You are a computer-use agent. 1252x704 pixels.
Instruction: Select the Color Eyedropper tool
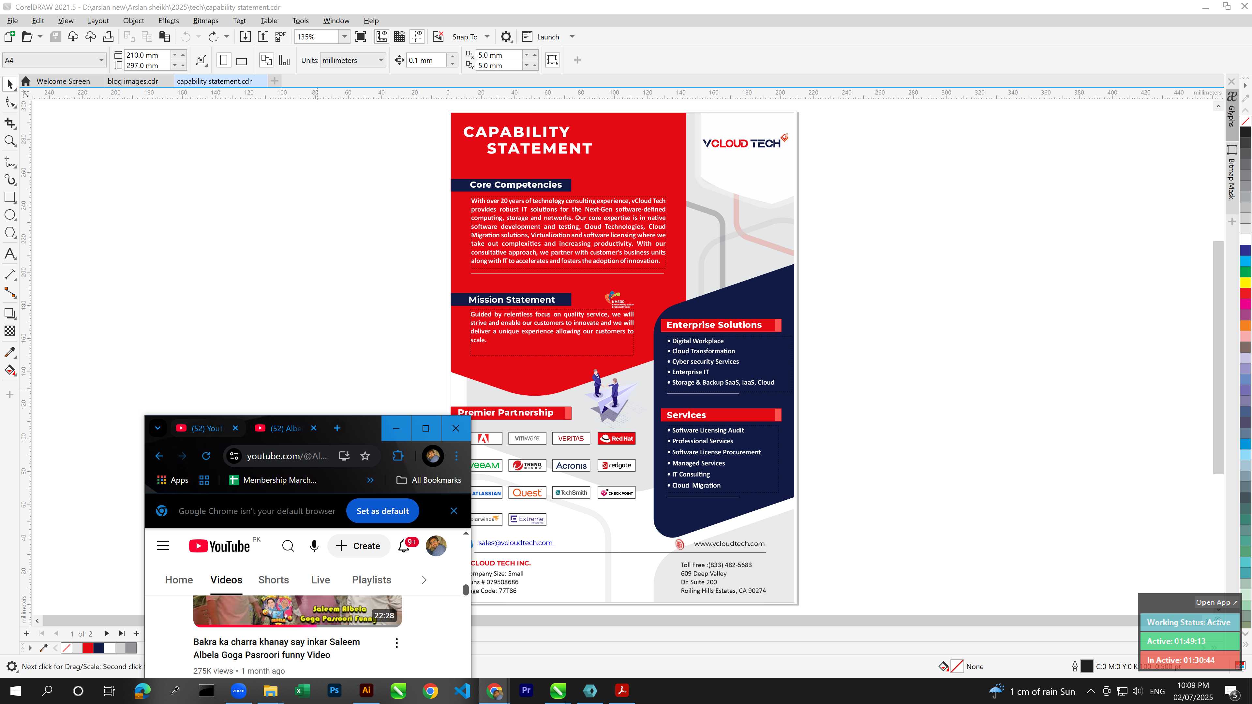click(10, 352)
